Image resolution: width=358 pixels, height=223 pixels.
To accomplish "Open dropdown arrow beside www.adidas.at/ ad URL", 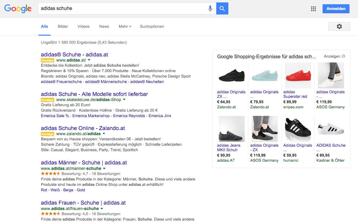I will point(89,60).
